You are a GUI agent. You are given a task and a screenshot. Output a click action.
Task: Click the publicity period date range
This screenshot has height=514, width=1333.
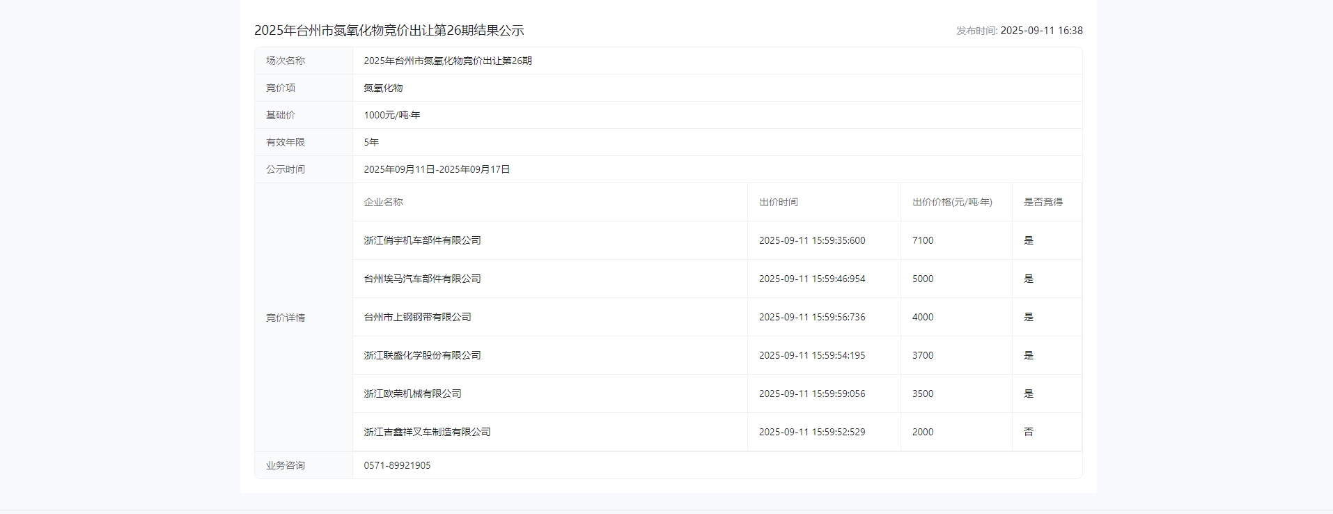coord(437,169)
